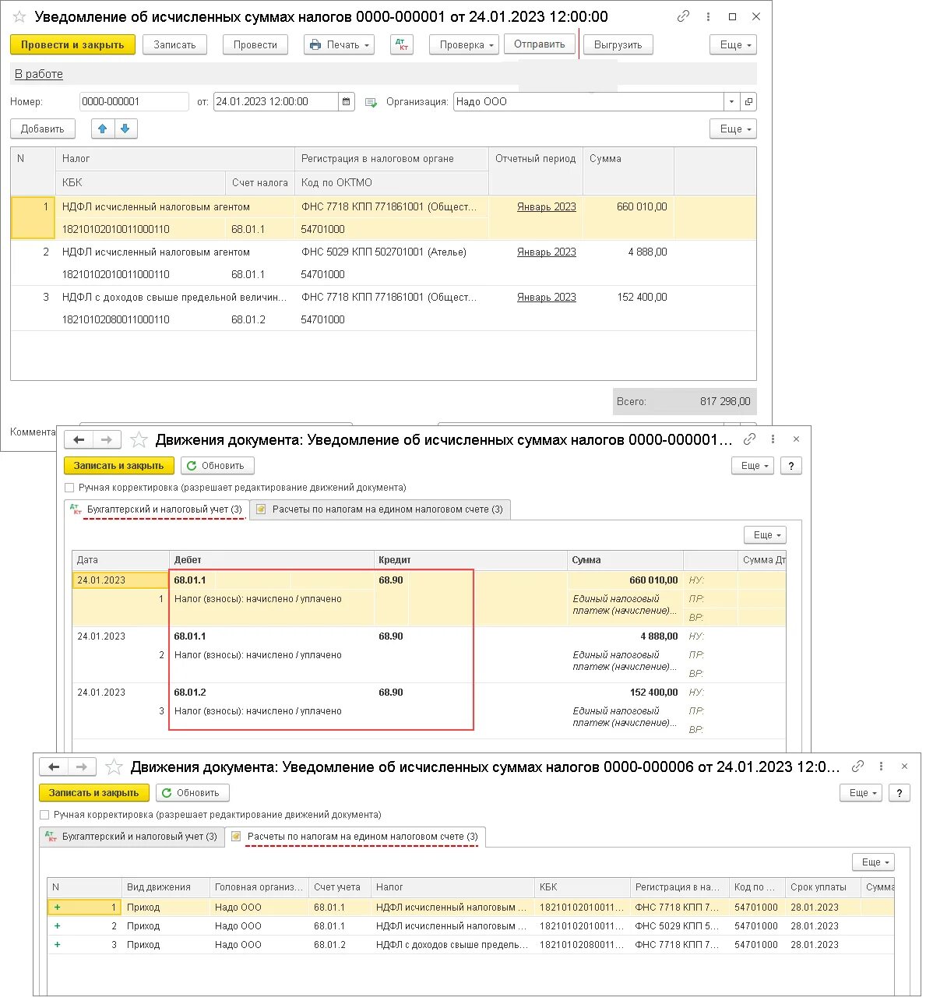Click Записать и закрыть in 0000-000006 movements window
Image resolution: width=926 pixels, height=1001 pixels.
coord(94,793)
